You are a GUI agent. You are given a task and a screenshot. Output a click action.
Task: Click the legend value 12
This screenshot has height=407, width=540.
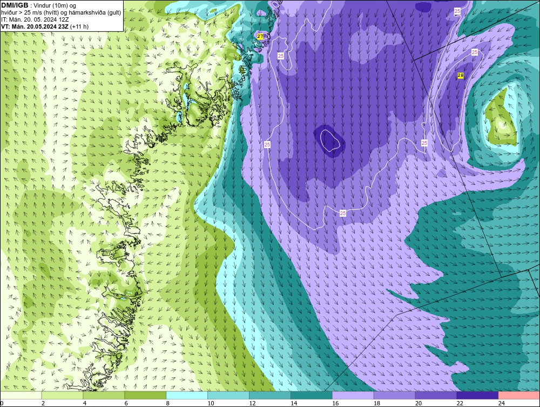(x=252, y=403)
